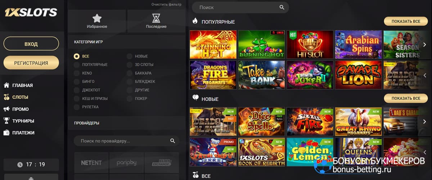The image size is (432, 180).
Task: Select the Баккара category radio
Action: click(129, 73)
